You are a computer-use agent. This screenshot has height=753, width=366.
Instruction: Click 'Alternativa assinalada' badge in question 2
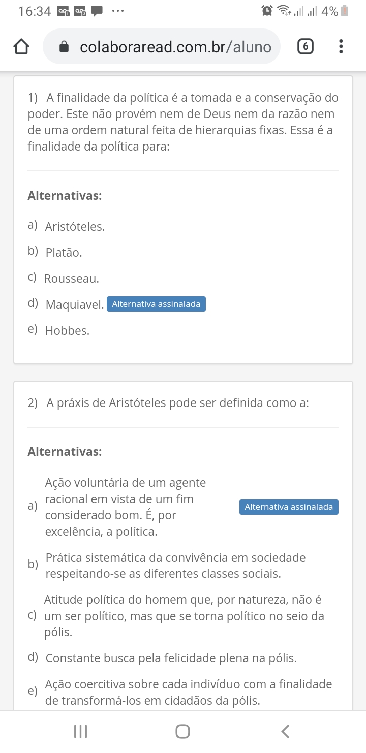pos(289,507)
